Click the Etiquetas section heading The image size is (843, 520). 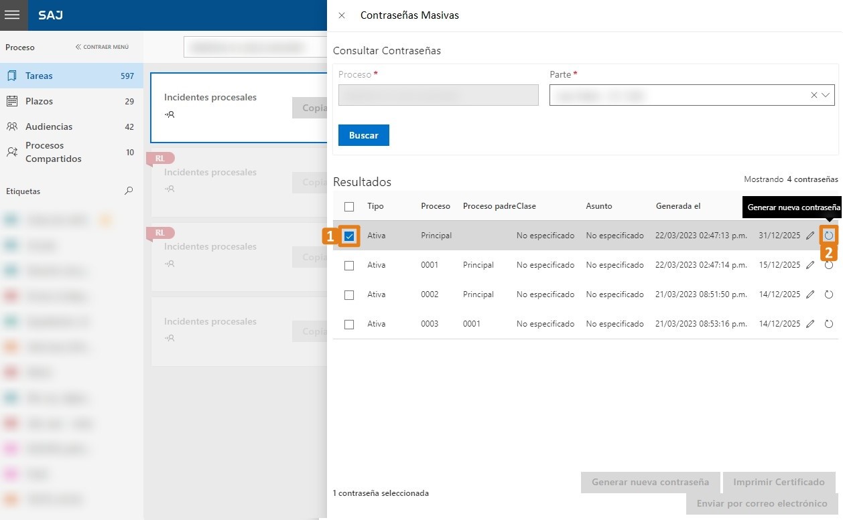[x=23, y=191]
